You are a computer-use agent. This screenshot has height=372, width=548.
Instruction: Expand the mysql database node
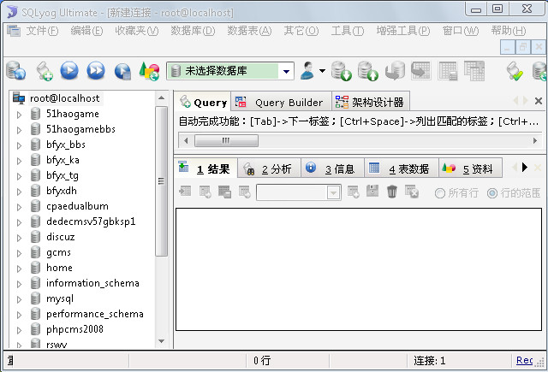pyautogui.click(x=20, y=299)
